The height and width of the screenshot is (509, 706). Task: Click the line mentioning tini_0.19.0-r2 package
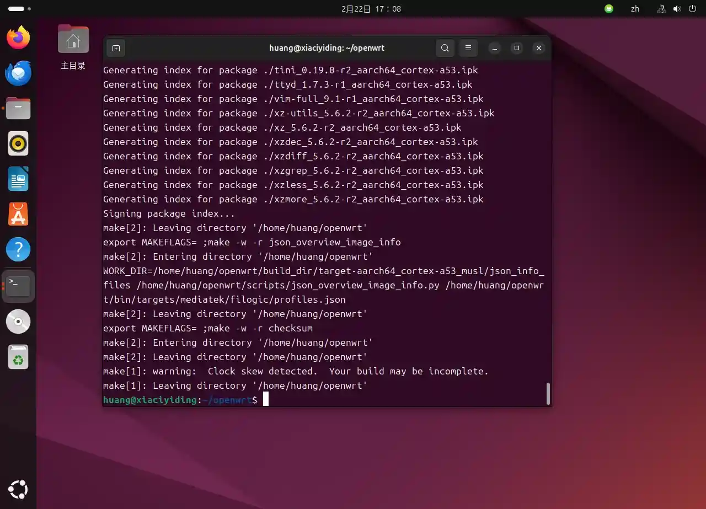tap(291, 70)
